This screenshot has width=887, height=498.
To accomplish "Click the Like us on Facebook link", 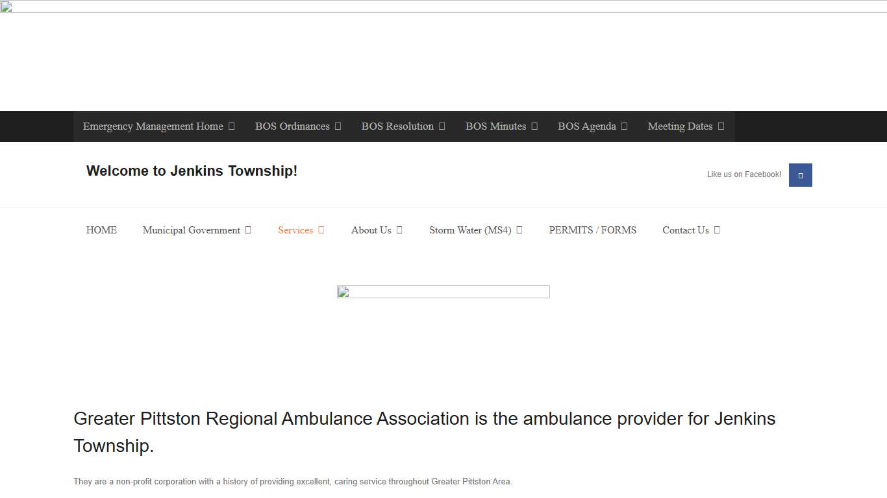I will (x=743, y=174).
